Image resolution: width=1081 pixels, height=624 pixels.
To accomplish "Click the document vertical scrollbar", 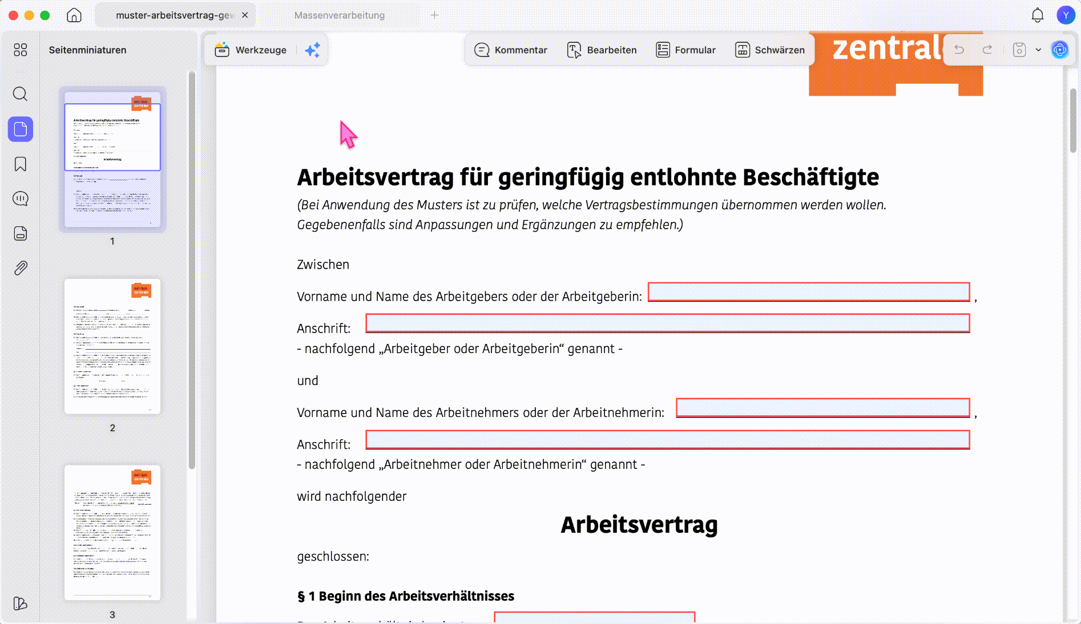I will tap(1073, 120).
